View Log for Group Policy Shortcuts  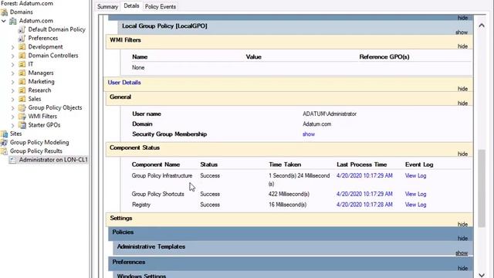click(x=415, y=194)
